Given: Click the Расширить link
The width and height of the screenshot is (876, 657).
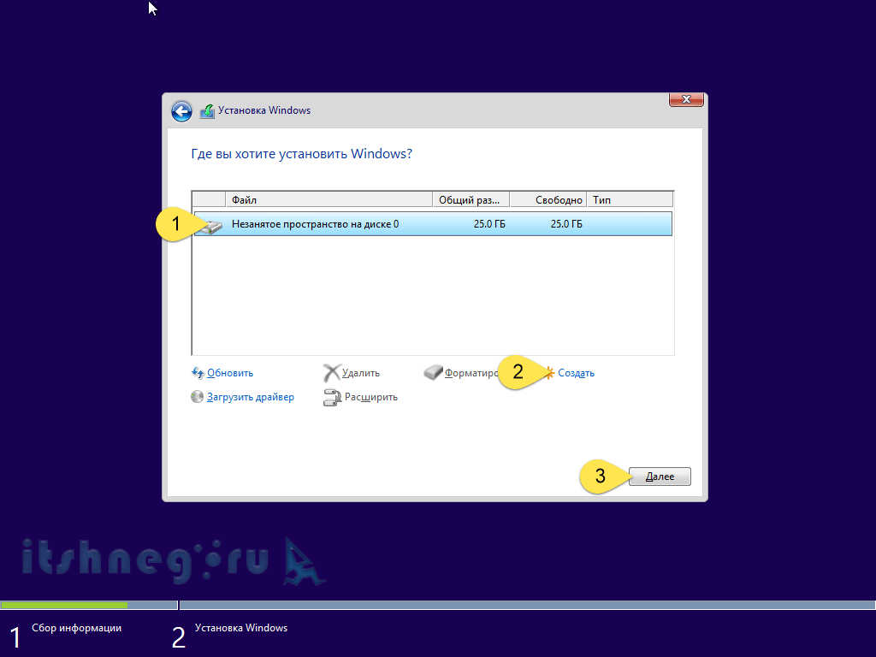Looking at the screenshot, I should pos(371,397).
